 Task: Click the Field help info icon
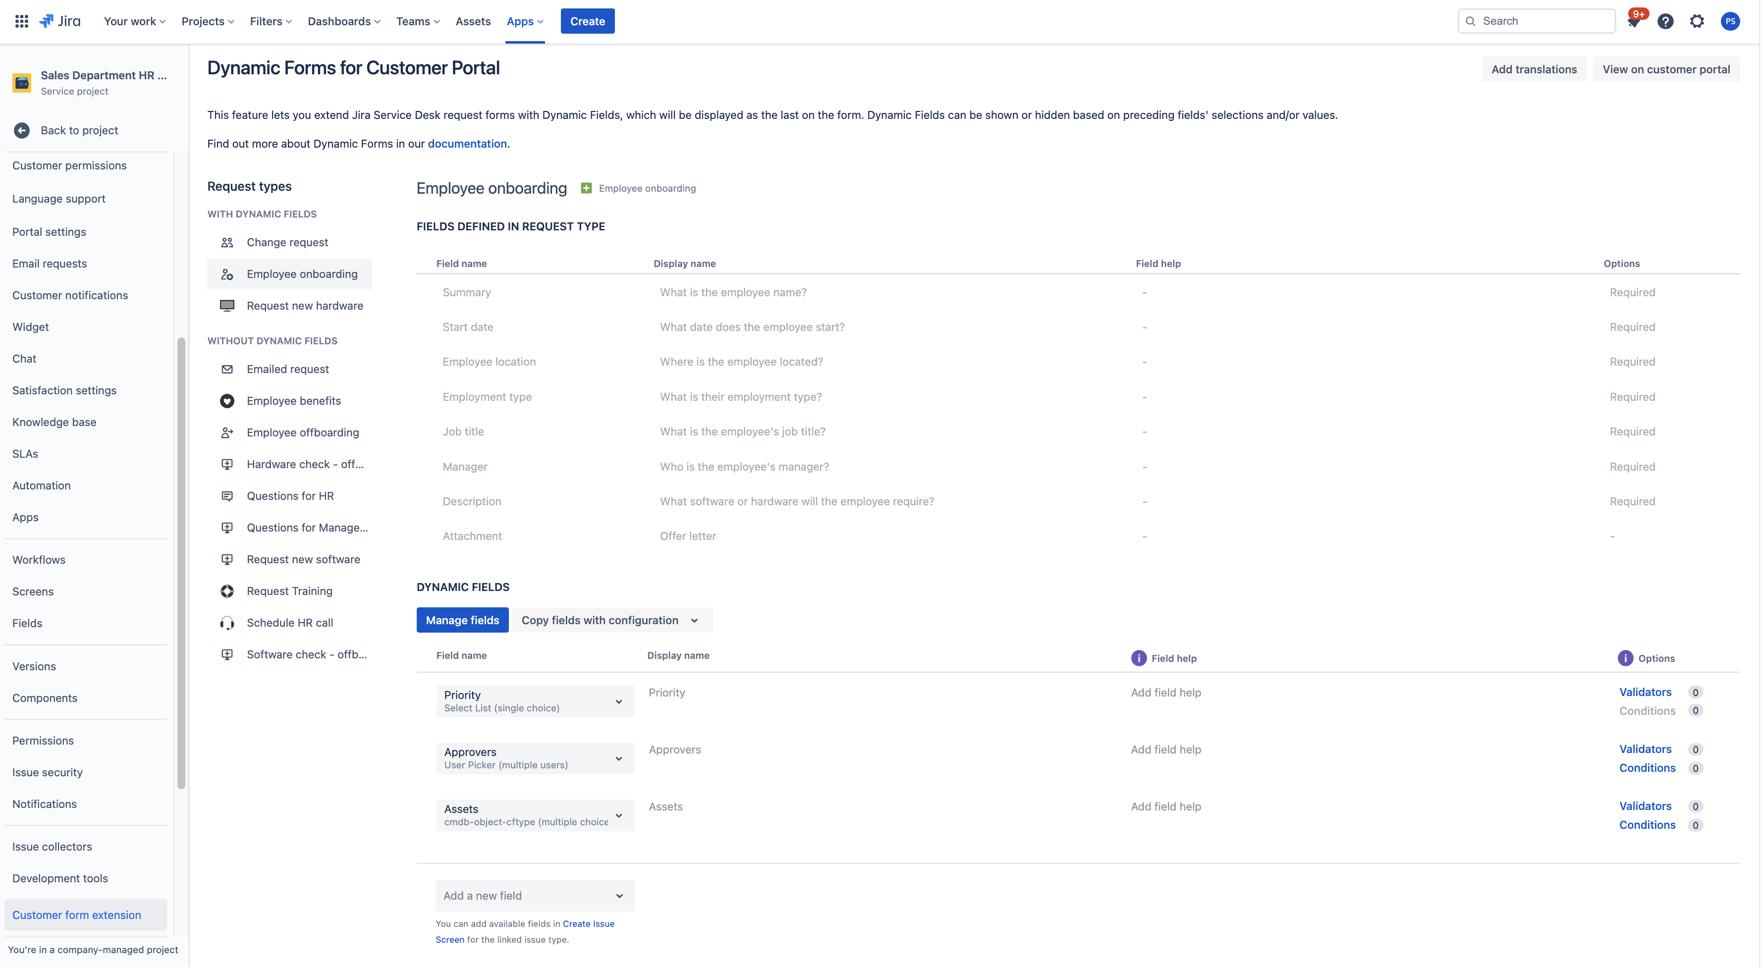(1138, 658)
